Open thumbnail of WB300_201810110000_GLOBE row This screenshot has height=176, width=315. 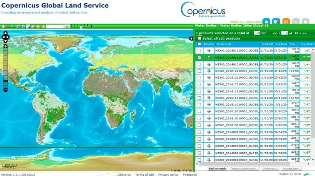point(306,118)
